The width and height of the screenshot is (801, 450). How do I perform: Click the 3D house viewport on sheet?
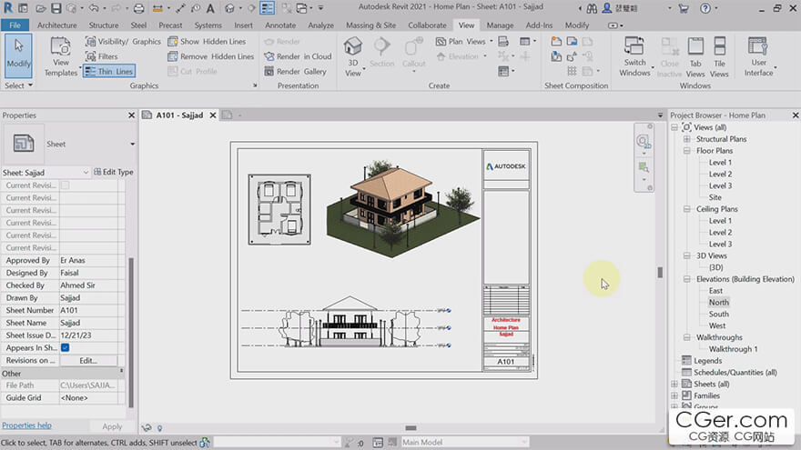[403, 209]
